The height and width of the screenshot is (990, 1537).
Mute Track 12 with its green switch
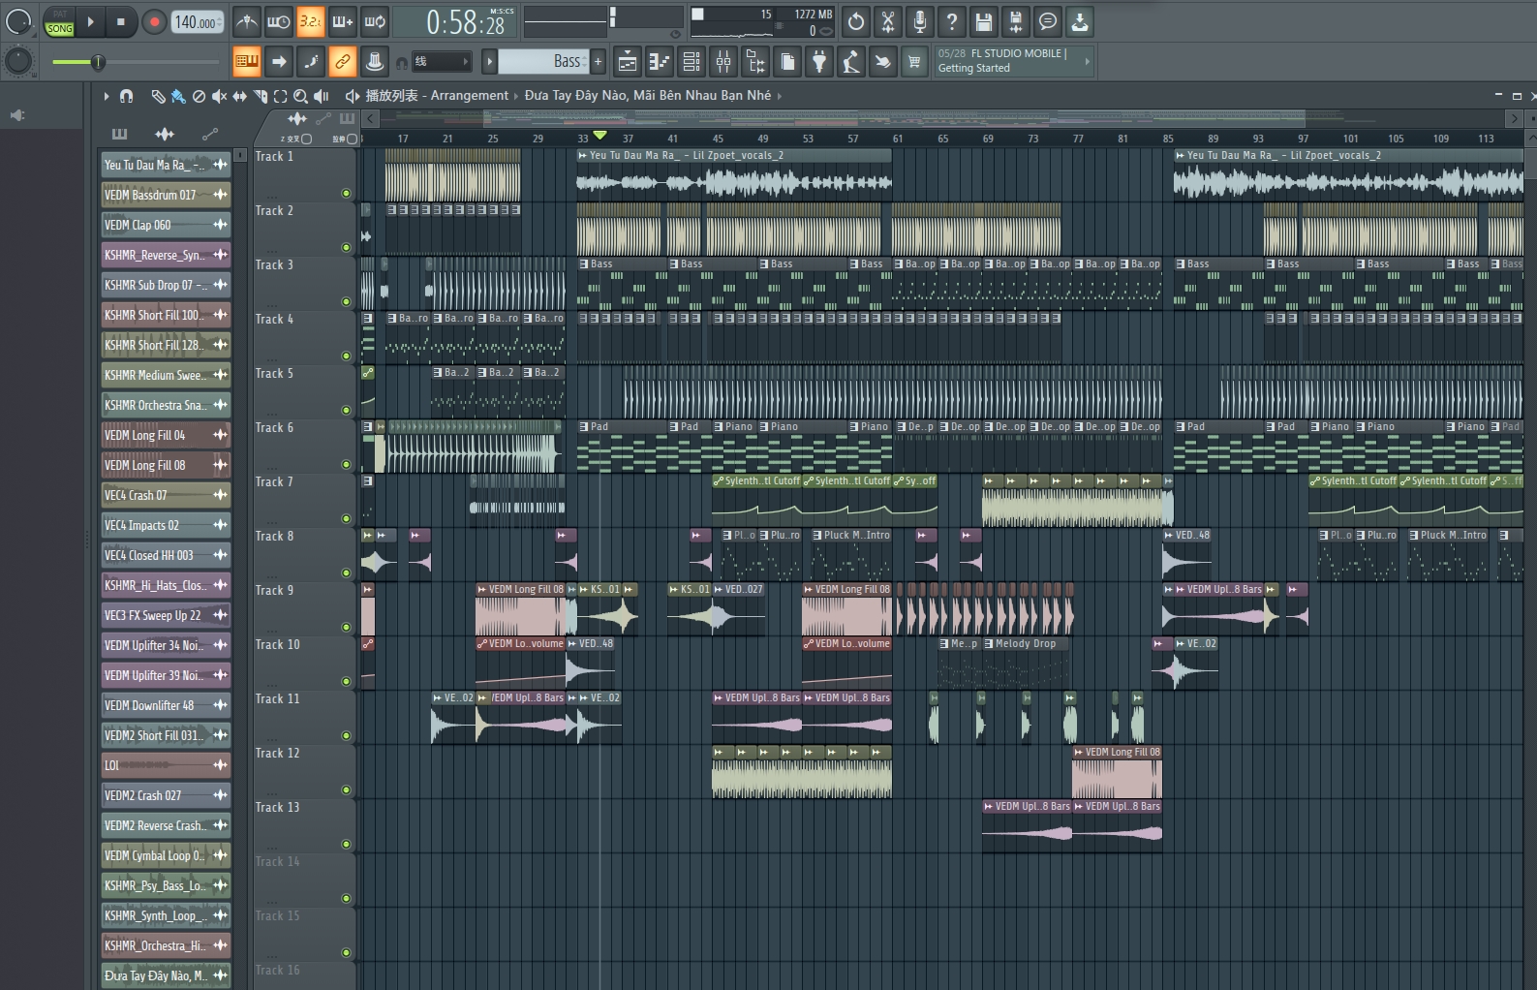[346, 789]
